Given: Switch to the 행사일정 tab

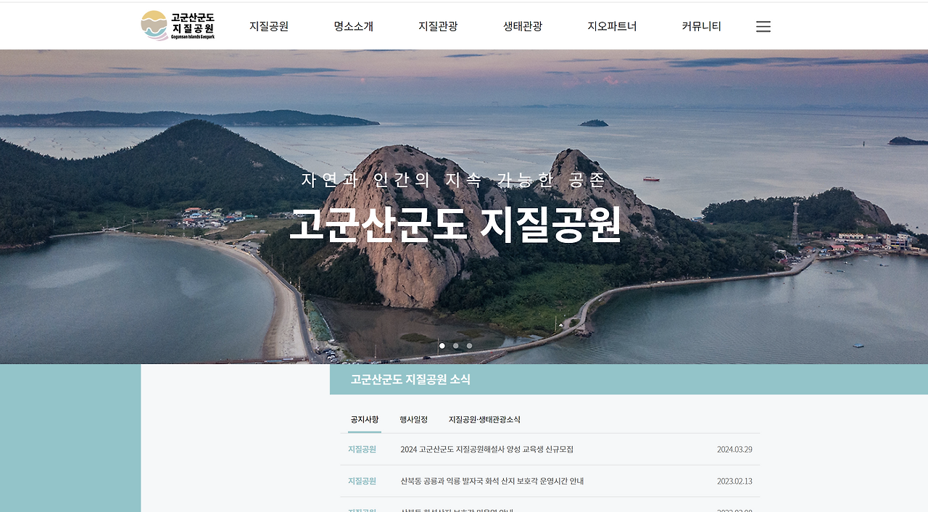Looking at the screenshot, I should click(414, 419).
